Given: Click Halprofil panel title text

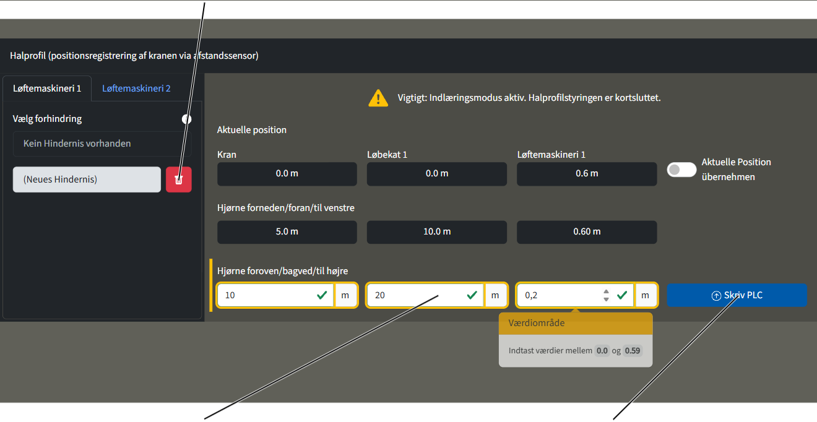Looking at the screenshot, I should point(134,56).
